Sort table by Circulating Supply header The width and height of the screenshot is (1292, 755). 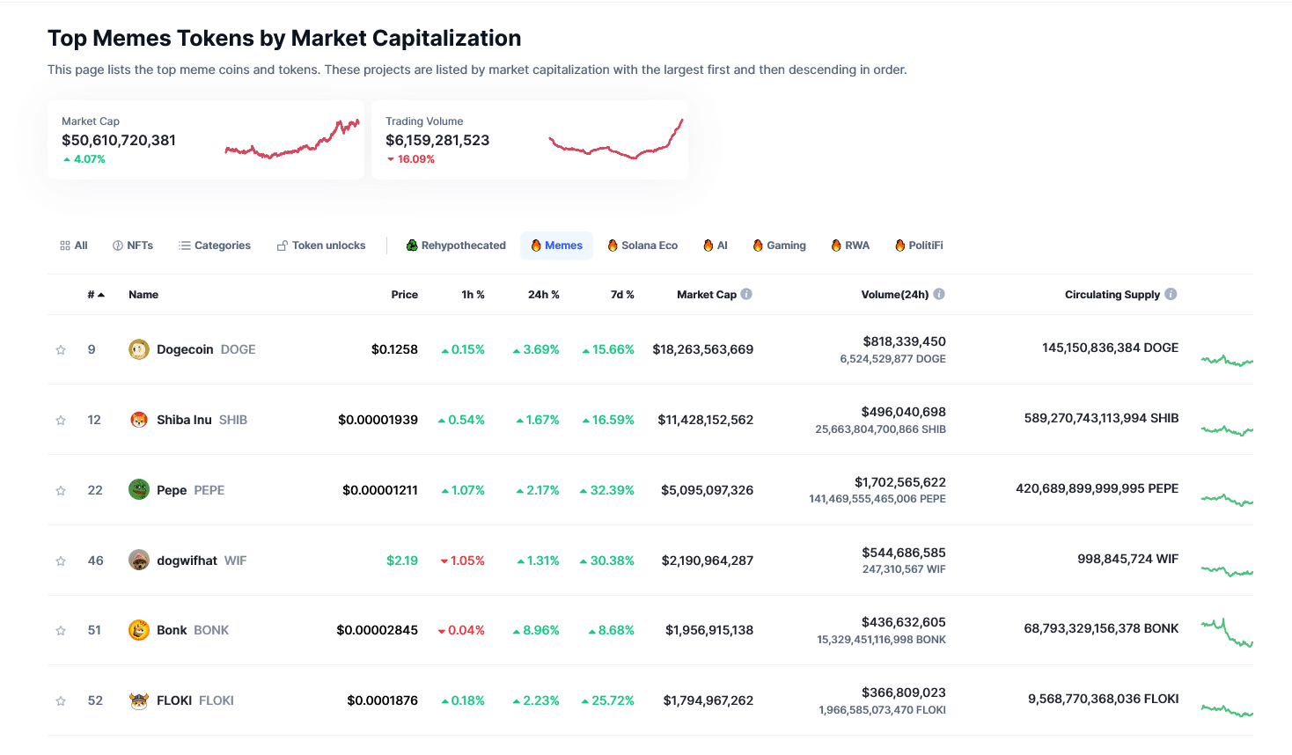[x=1112, y=295]
